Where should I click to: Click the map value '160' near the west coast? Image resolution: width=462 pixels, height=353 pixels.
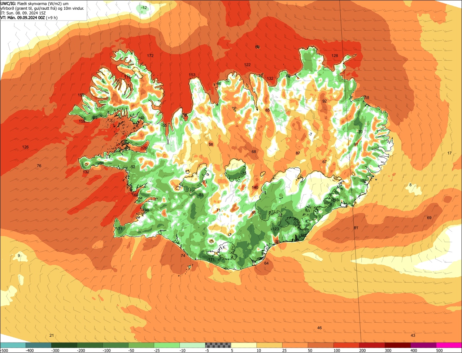(135, 195)
